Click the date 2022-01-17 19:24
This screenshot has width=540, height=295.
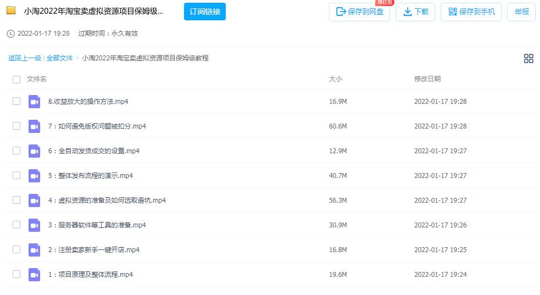tap(441, 275)
